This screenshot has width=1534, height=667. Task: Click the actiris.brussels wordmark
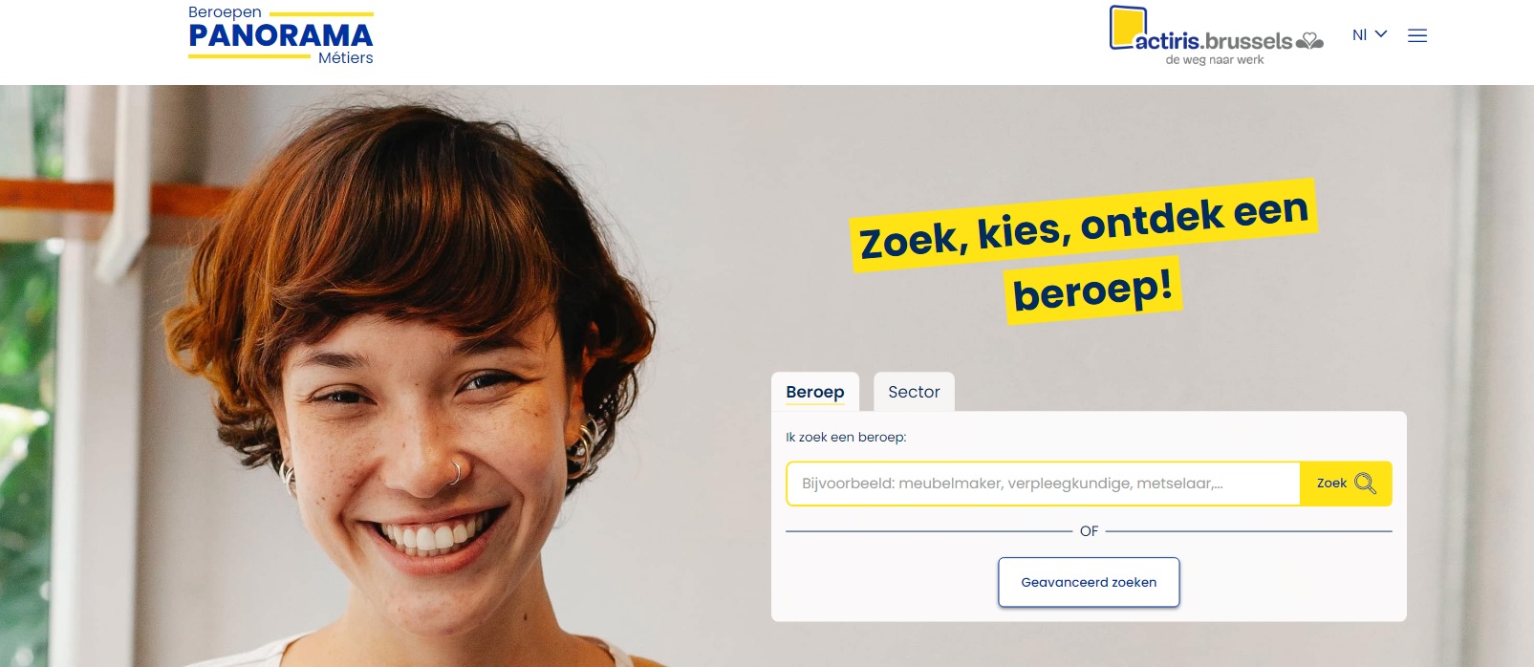tap(1214, 41)
